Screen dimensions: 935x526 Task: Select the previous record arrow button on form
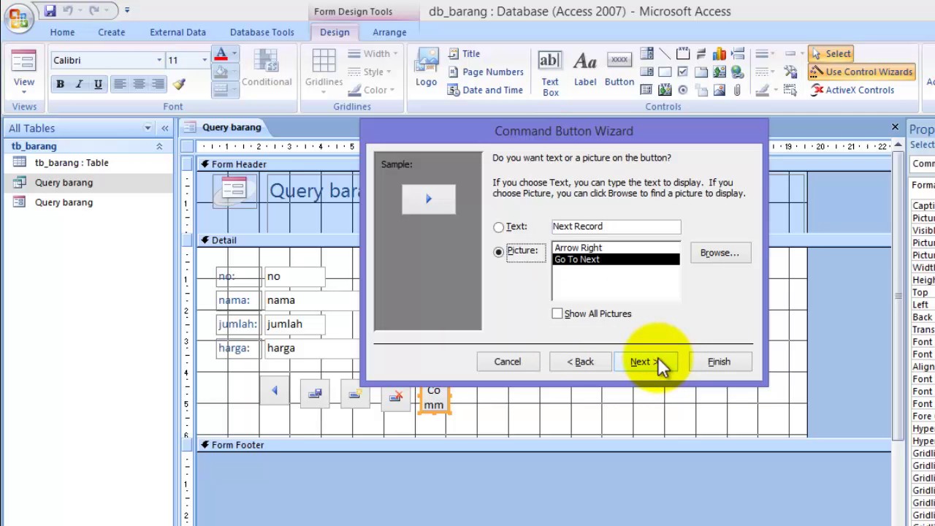click(x=275, y=392)
